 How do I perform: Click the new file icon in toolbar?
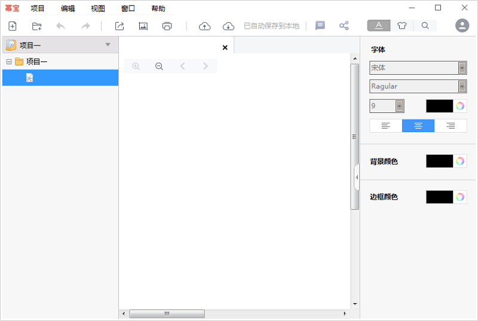click(12, 26)
